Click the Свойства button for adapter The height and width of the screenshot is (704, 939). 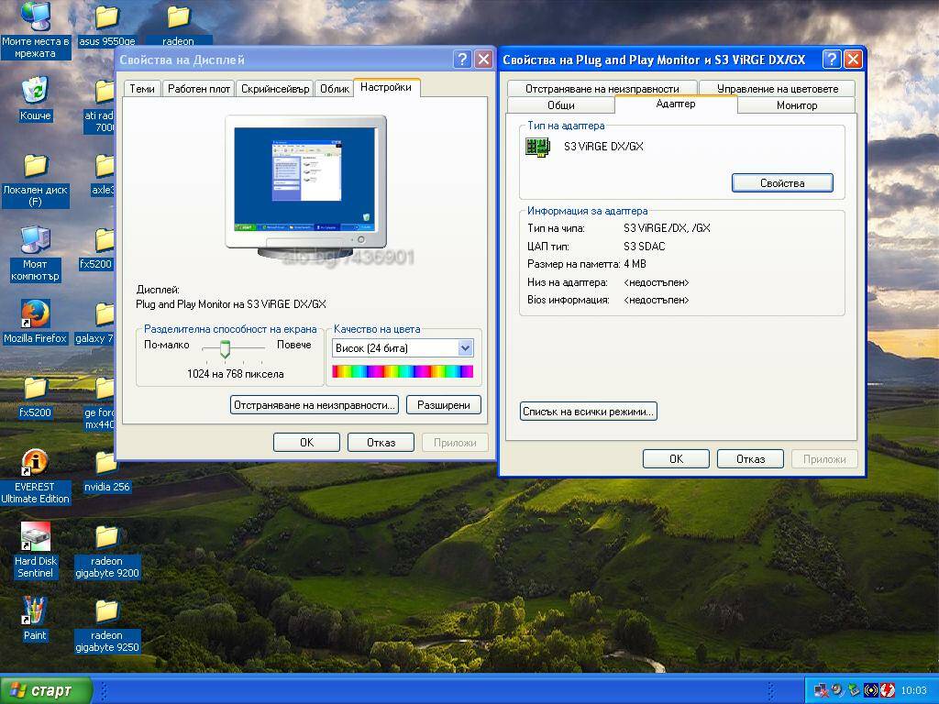782,183
